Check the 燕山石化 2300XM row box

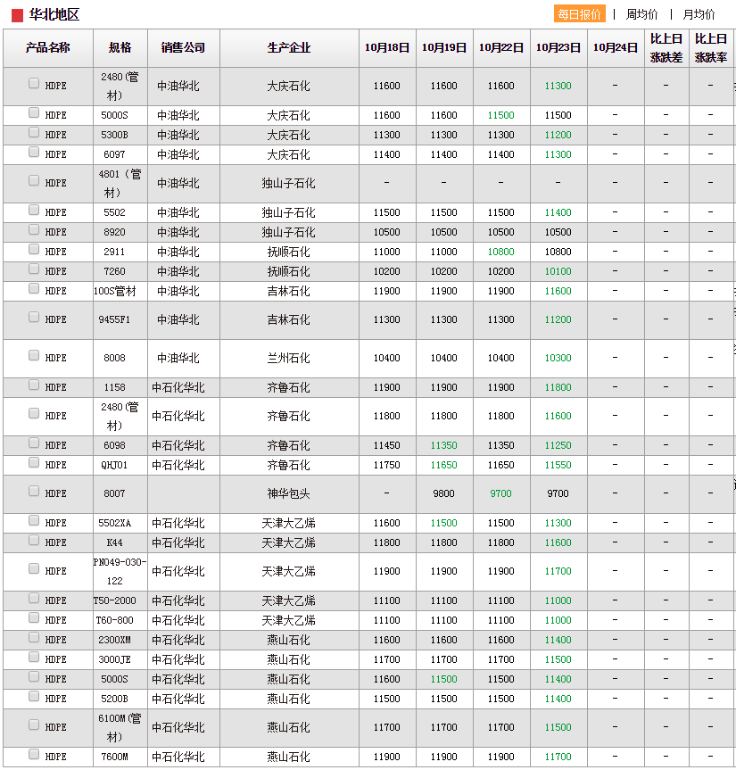pos(33,637)
